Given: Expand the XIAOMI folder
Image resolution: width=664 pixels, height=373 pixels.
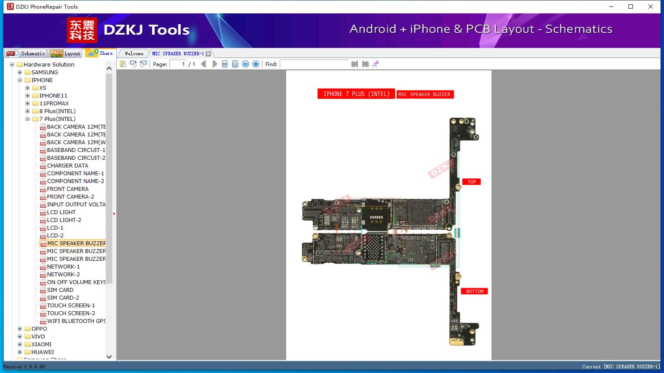Looking at the screenshot, I should 19,345.
